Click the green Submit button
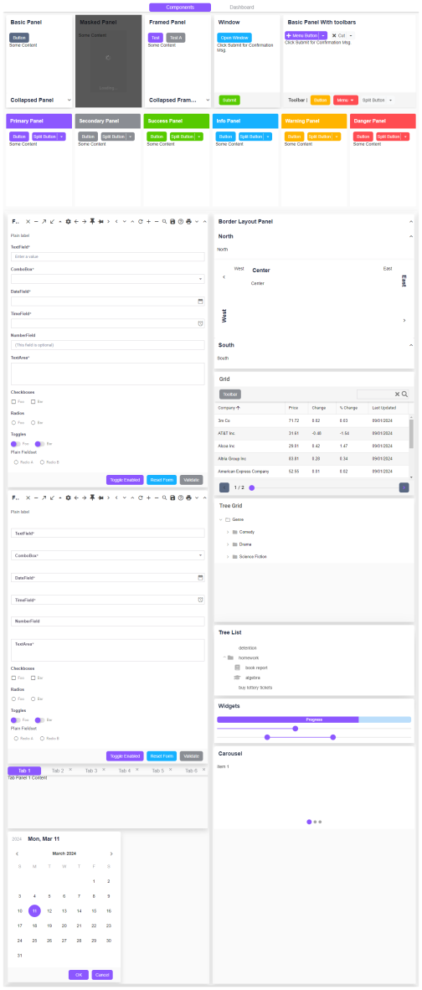422x990 pixels. [x=229, y=100]
